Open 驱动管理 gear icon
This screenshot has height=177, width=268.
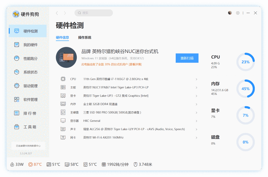pos(17,86)
